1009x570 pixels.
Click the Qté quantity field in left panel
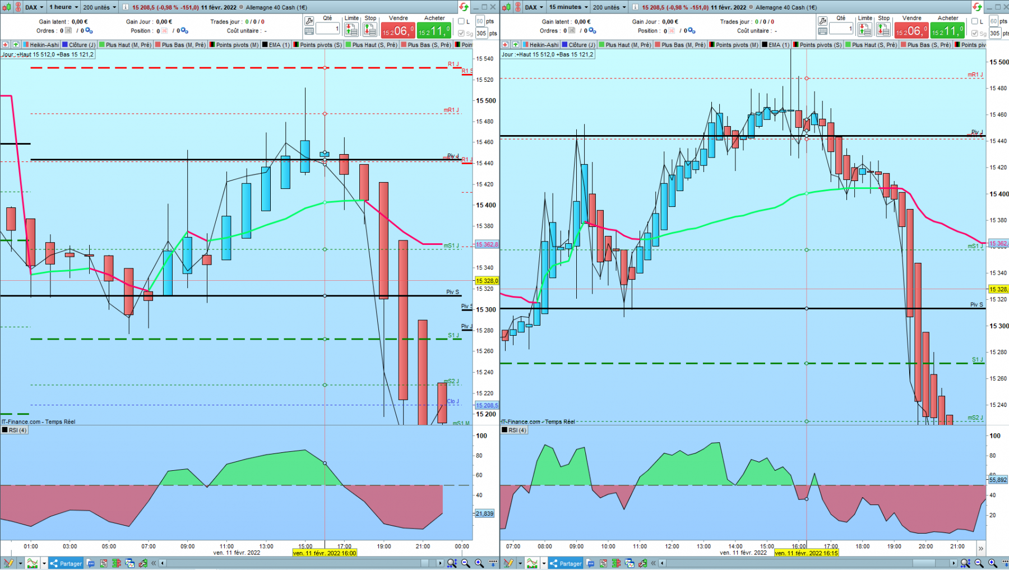coord(327,29)
